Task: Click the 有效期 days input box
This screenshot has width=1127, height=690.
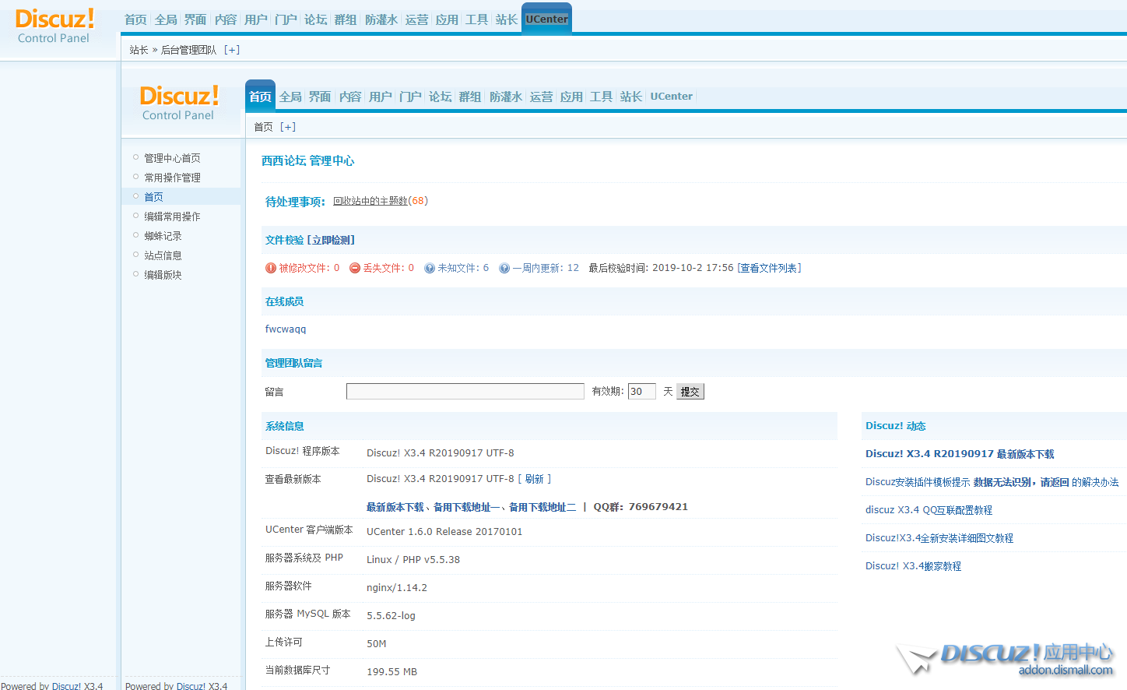Action: tap(641, 391)
